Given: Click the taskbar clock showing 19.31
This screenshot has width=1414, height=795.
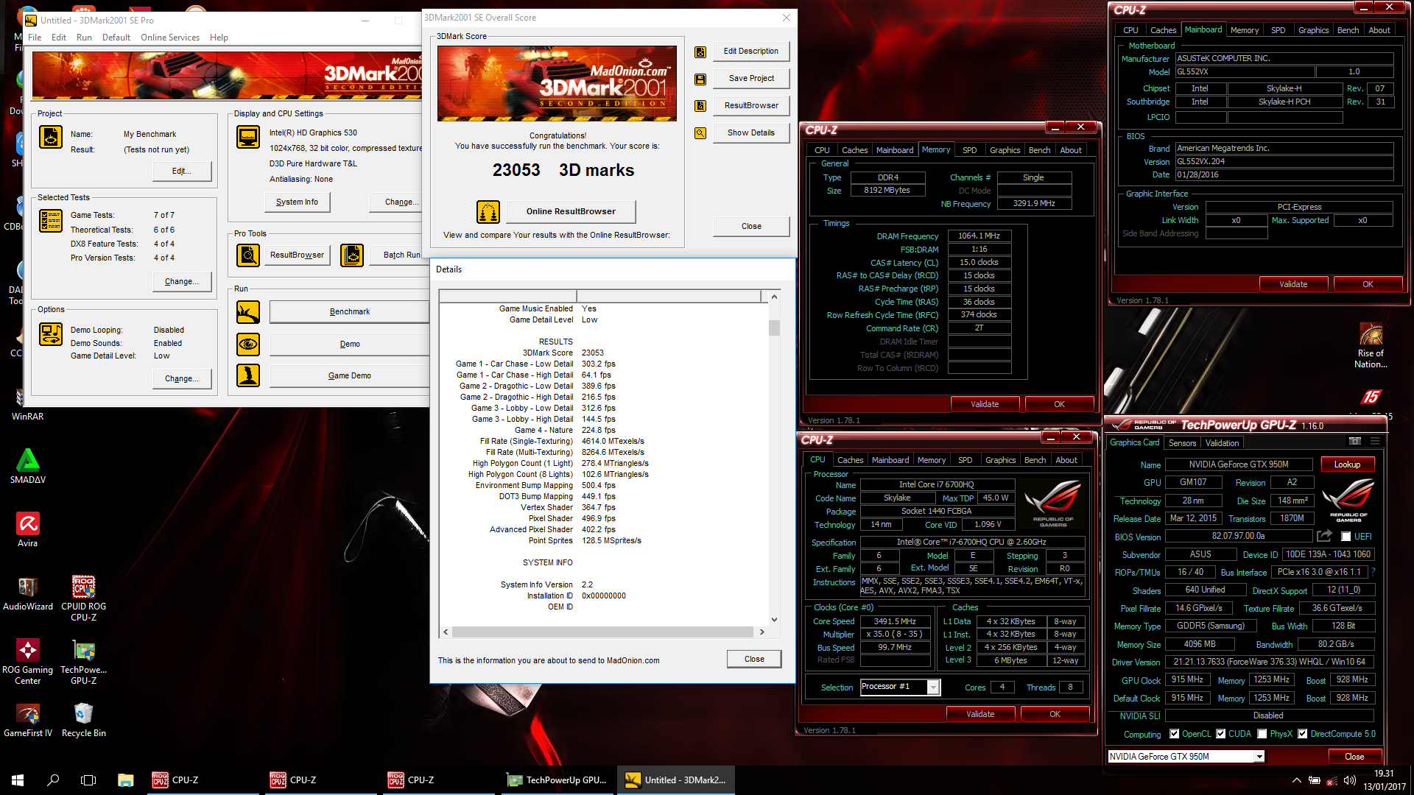Looking at the screenshot, I should (x=1385, y=780).
